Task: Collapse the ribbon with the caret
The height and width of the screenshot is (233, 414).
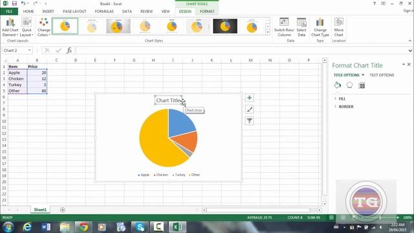Action: click(x=409, y=41)
